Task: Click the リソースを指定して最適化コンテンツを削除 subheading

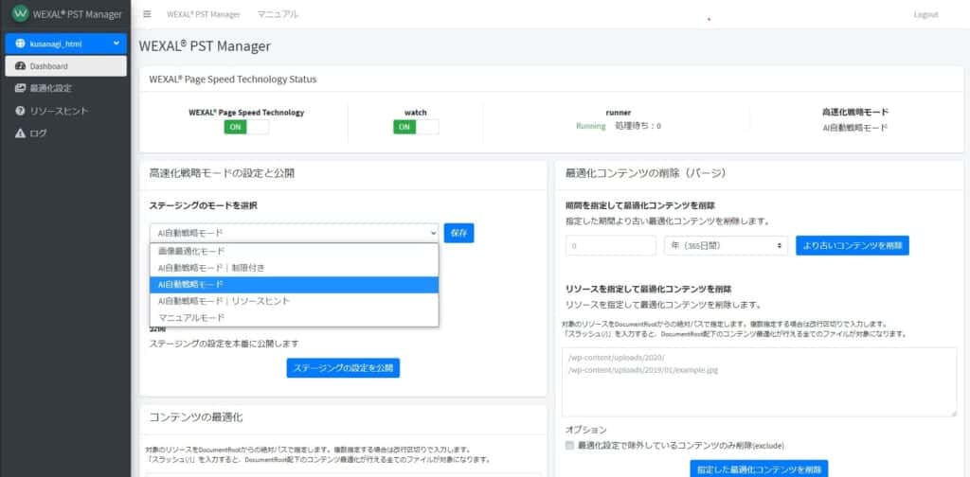Action: point(649,290)
